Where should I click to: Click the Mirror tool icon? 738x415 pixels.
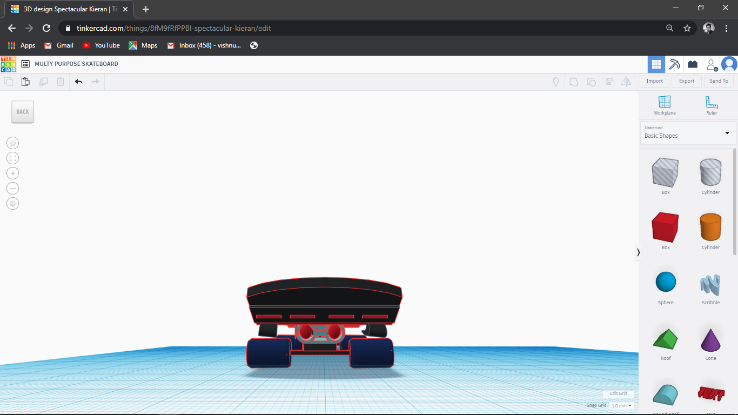tap(626, 82)
